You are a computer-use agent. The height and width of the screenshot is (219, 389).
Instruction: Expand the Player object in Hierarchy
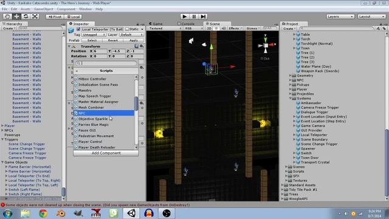pos(2,126)
